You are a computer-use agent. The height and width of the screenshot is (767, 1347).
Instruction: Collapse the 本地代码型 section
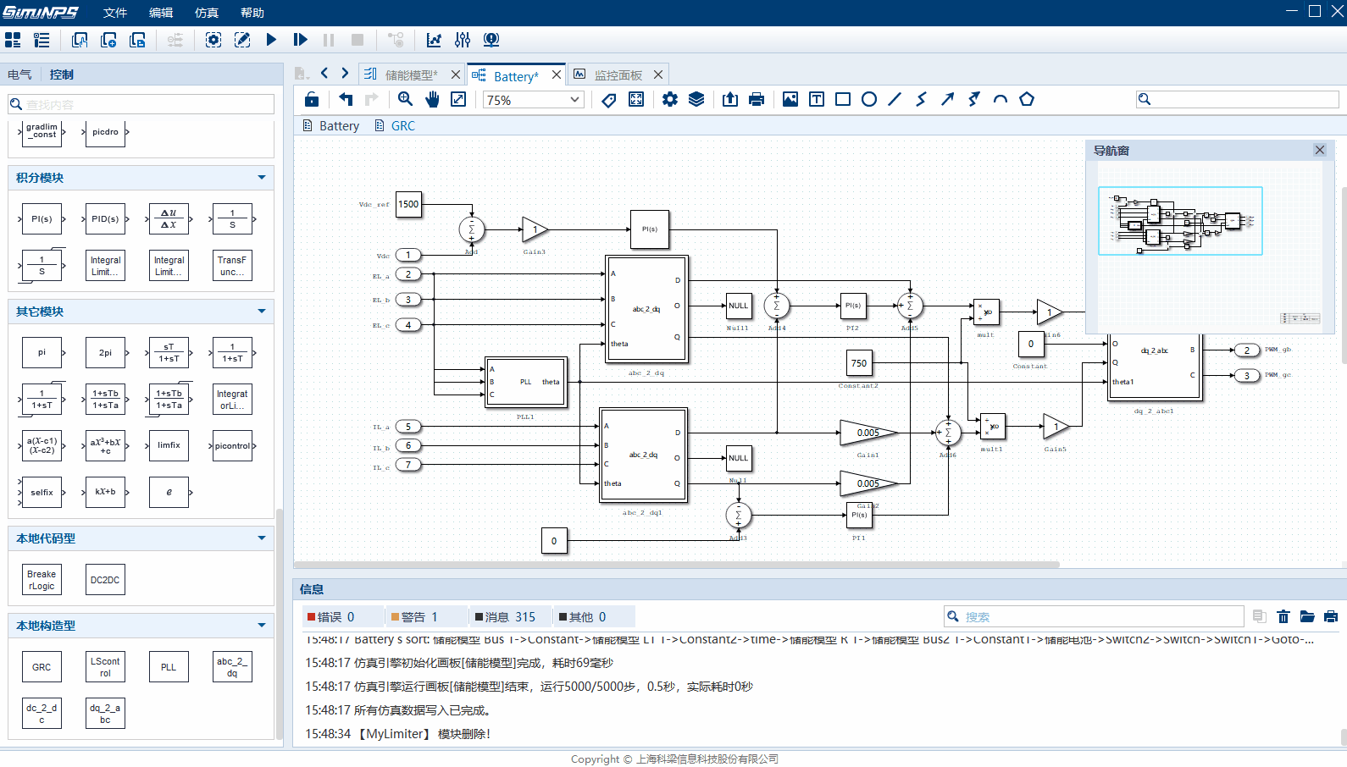[x=261, y=538]
